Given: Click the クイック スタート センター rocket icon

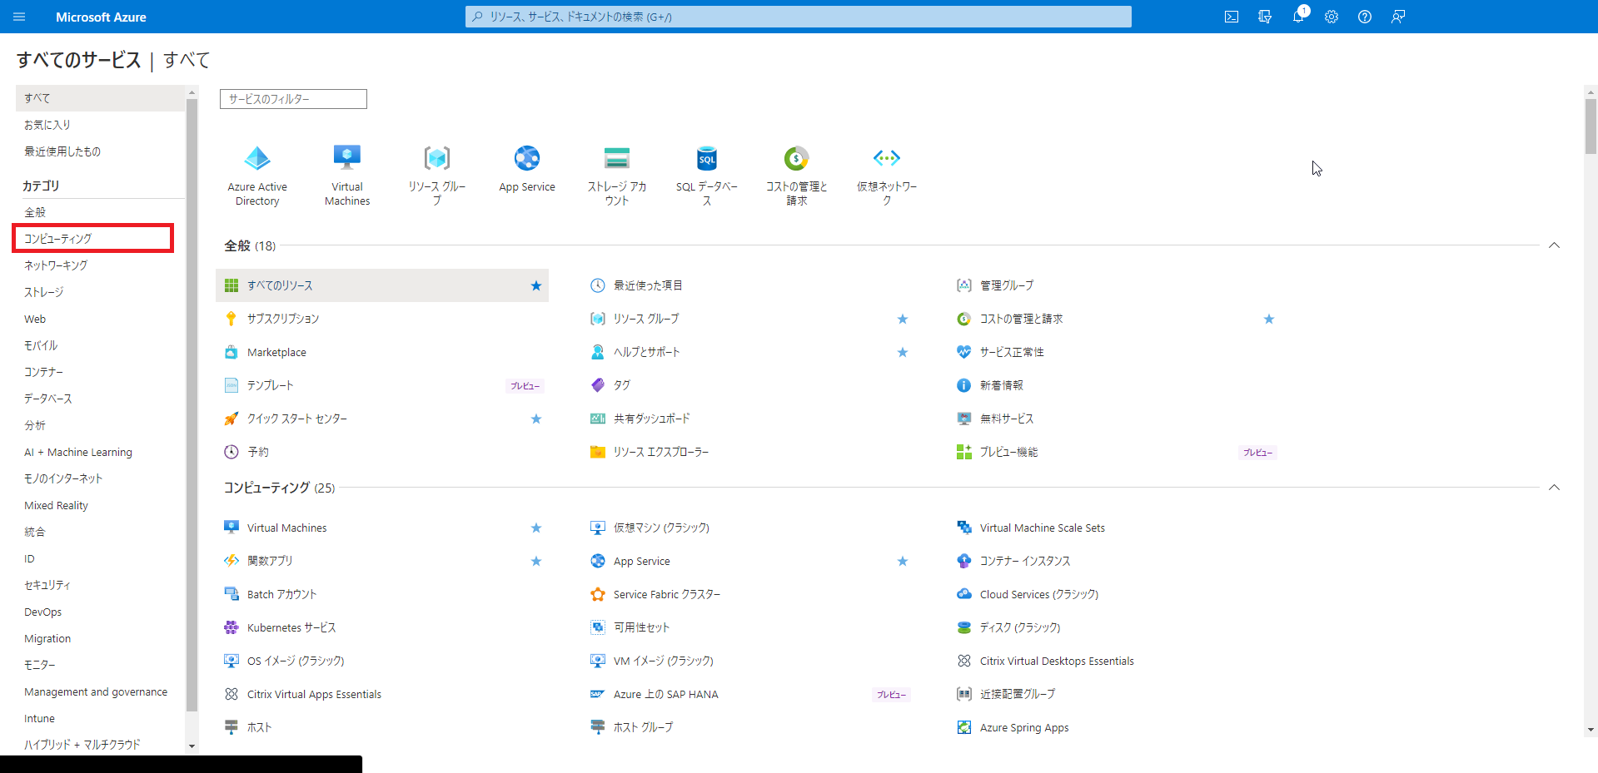Looking at the screenshot, I should click(231, 419).
